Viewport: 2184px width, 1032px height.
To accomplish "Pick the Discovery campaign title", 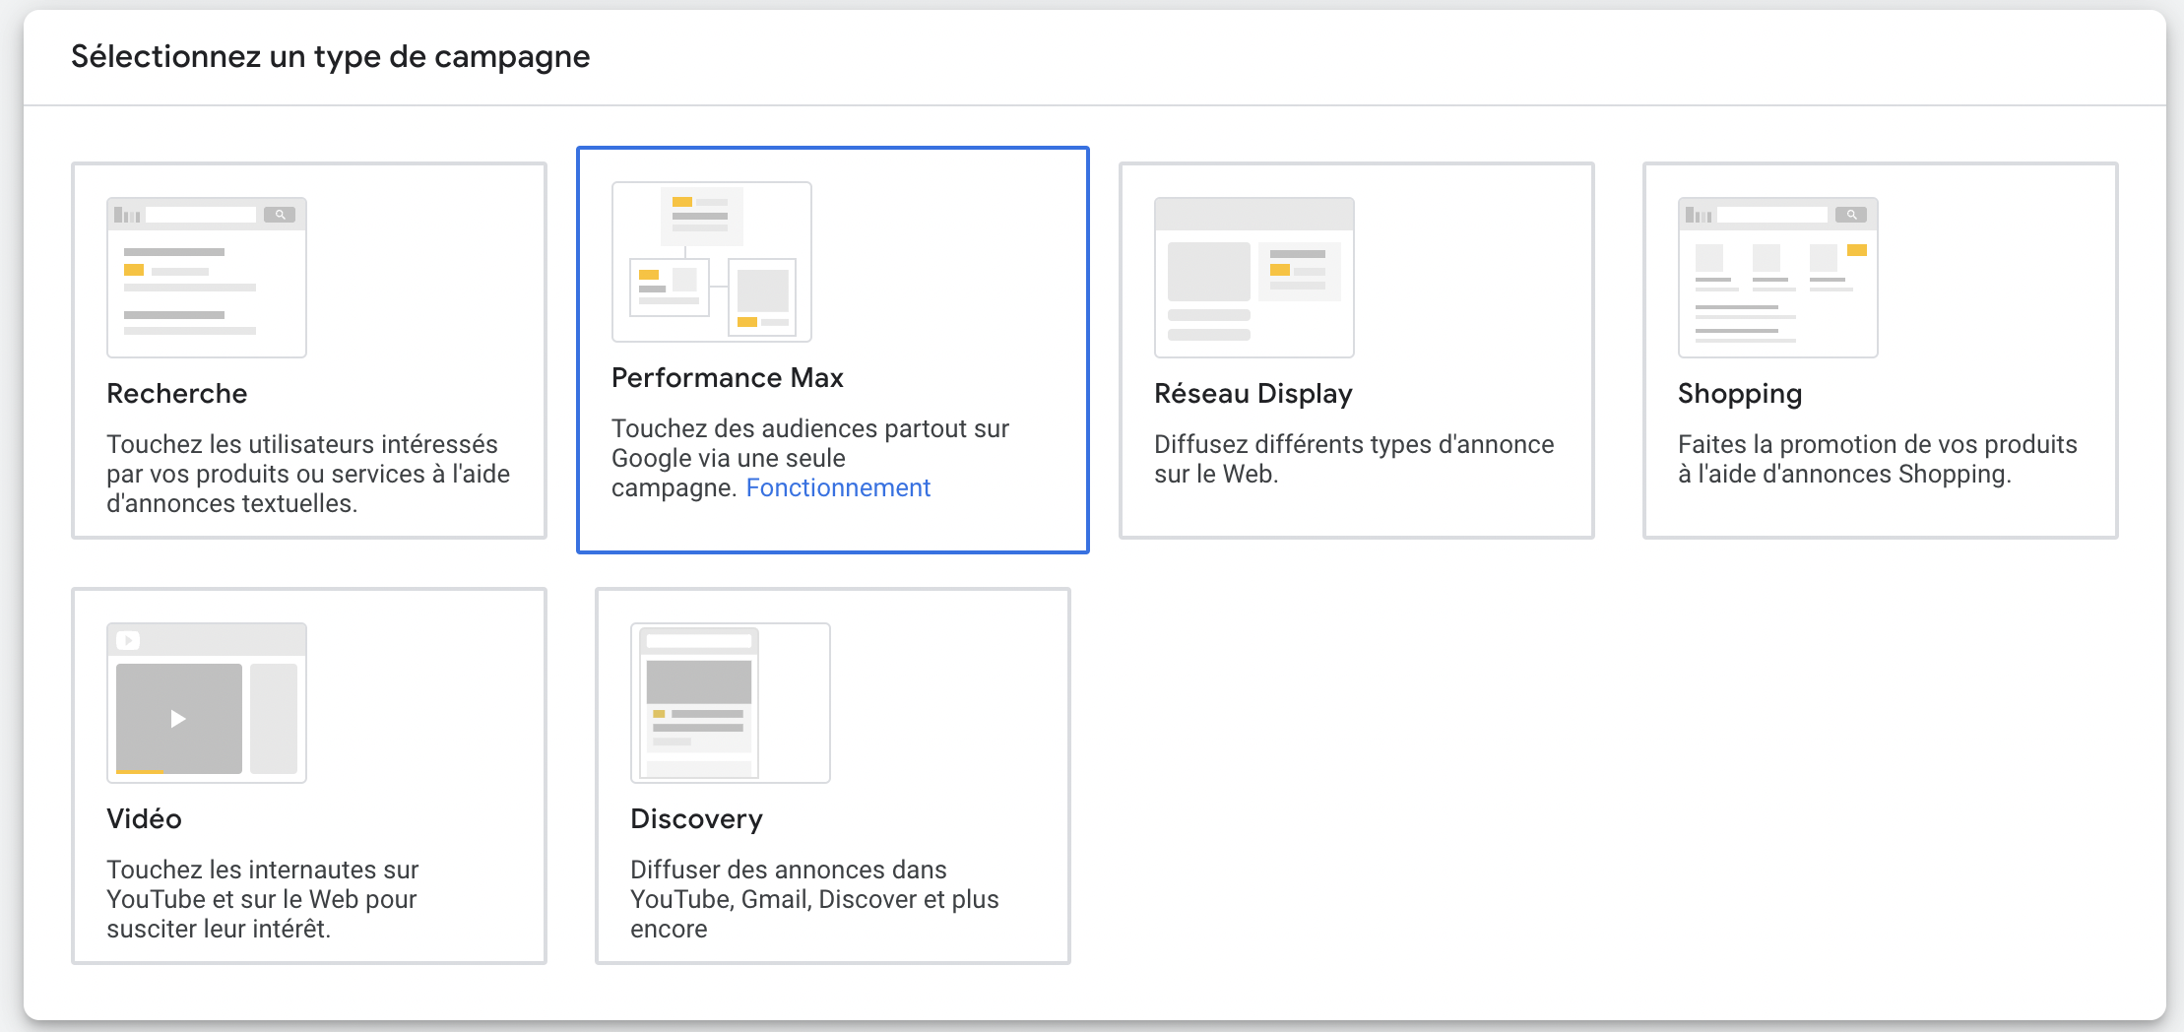I will coord(696,819).
